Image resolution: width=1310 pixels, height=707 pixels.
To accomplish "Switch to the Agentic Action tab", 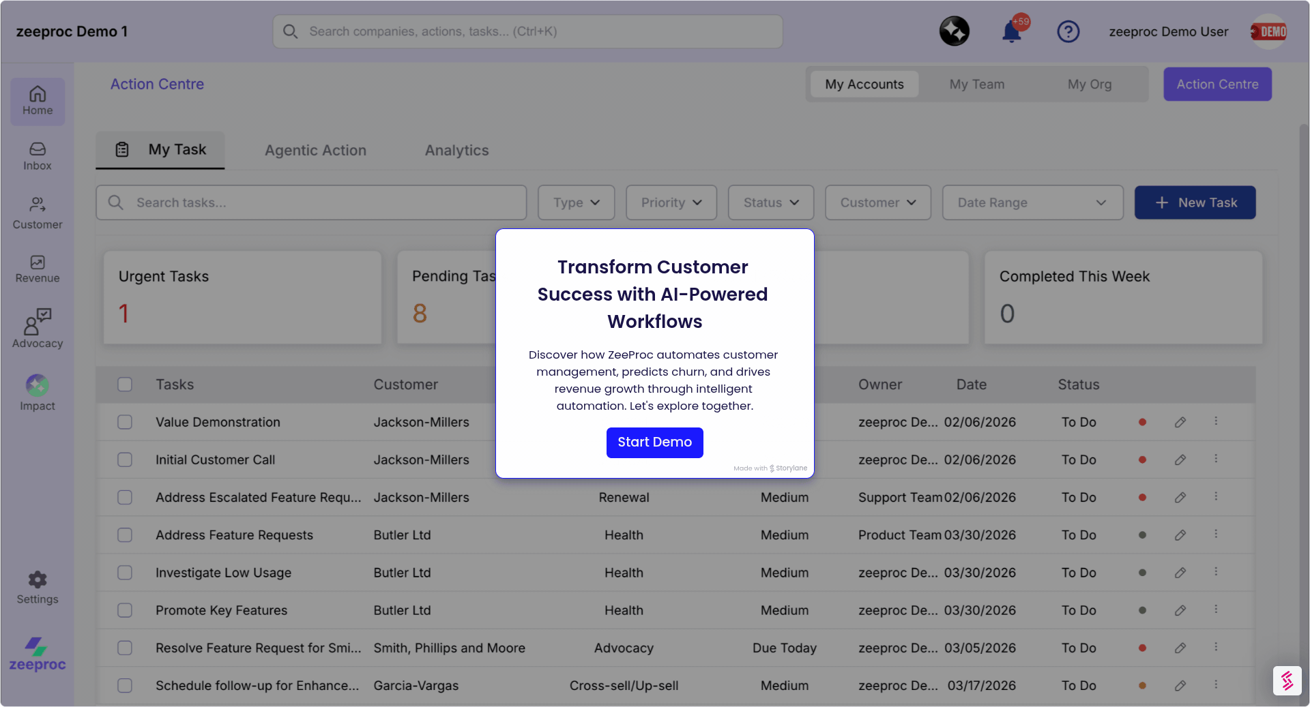I will point(315,151).
